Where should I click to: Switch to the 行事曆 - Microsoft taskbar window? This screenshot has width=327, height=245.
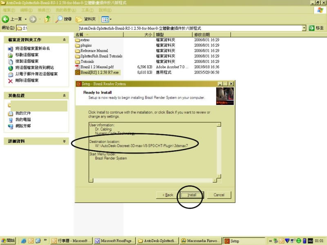(71, 241)
